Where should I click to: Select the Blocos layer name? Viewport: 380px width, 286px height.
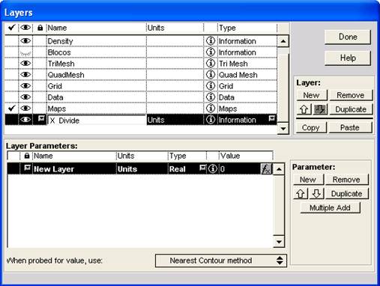59,52
